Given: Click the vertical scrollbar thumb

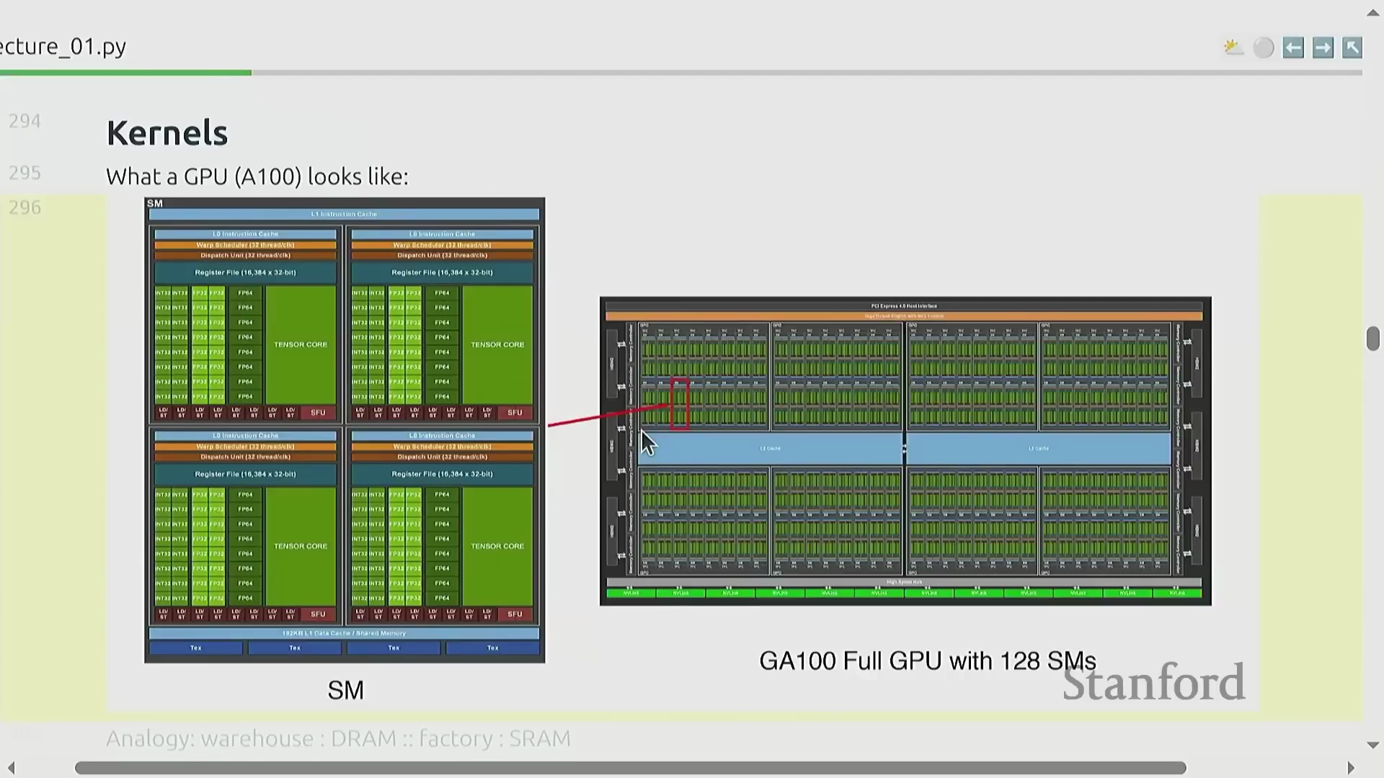Looking at the screenshot, I should click(x=1372, y=339).
